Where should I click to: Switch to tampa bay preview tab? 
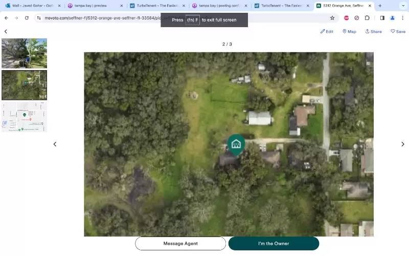(x=95, y=6)
